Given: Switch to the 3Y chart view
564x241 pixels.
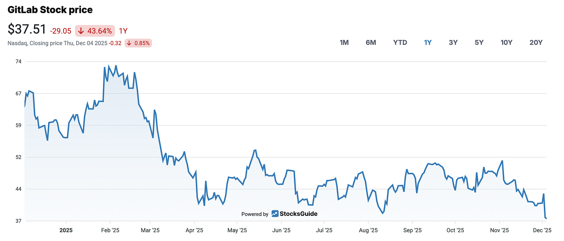Looking at the screenshot, I should click(x=453, y=43).
